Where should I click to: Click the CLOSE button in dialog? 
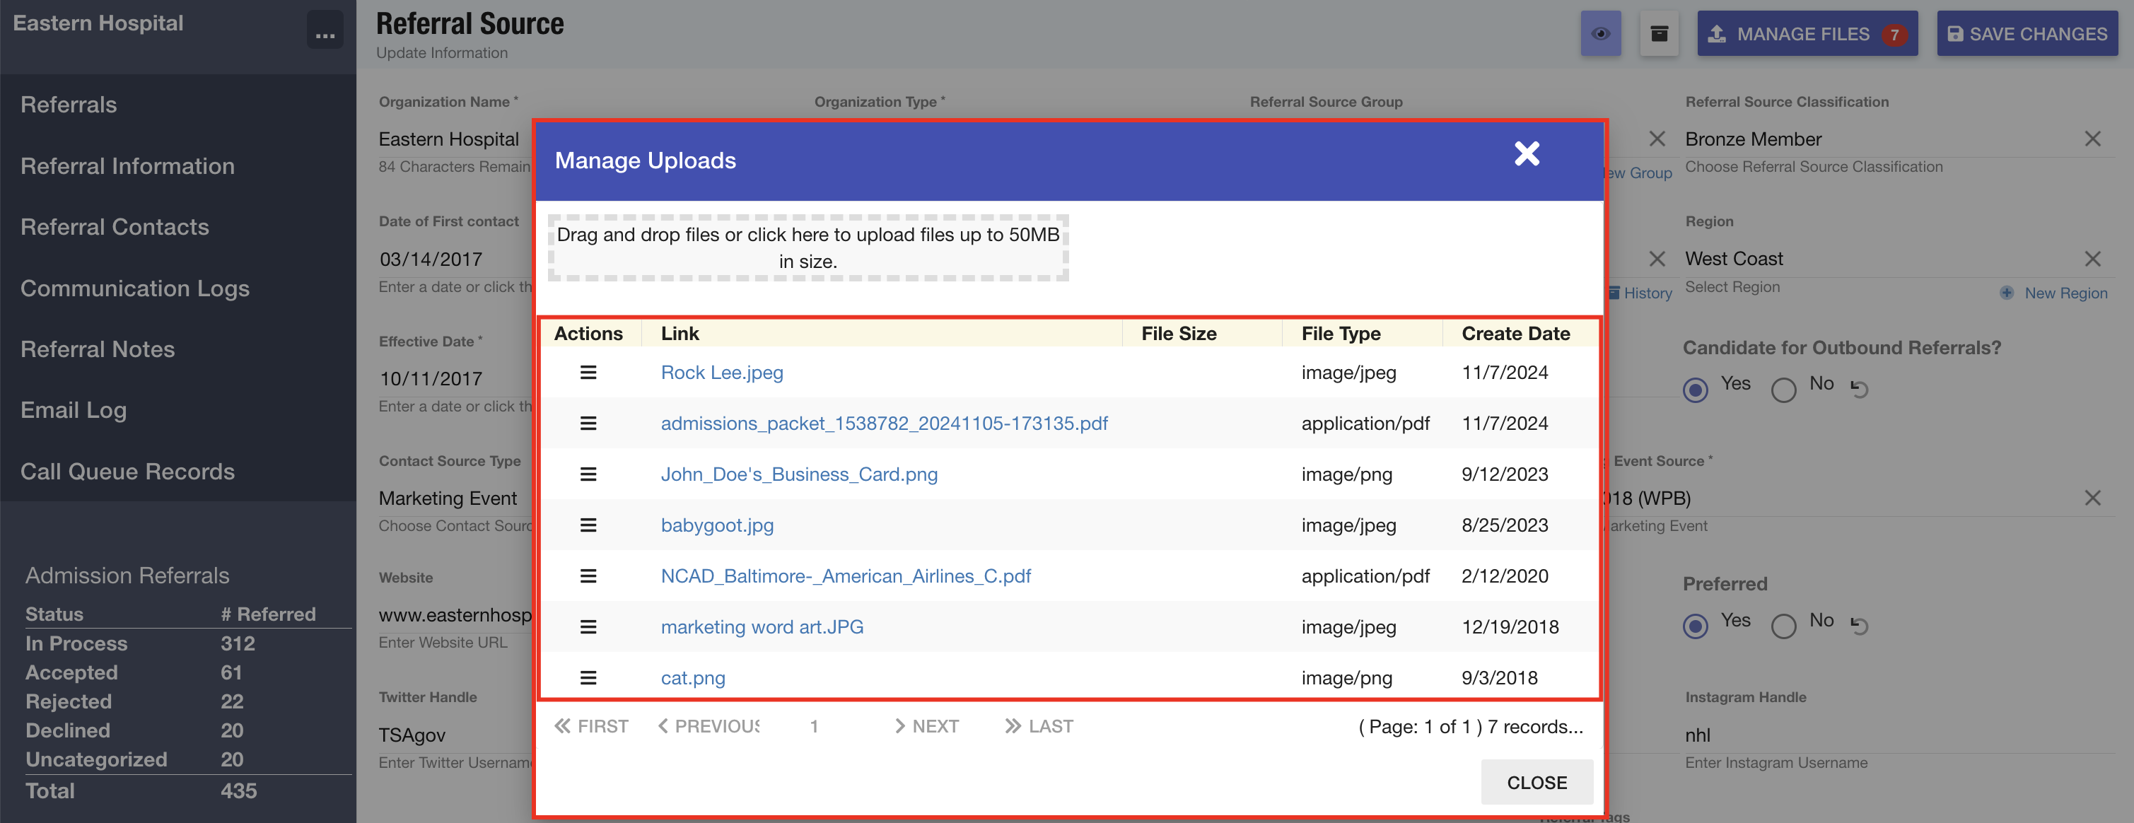(1536, 783)
